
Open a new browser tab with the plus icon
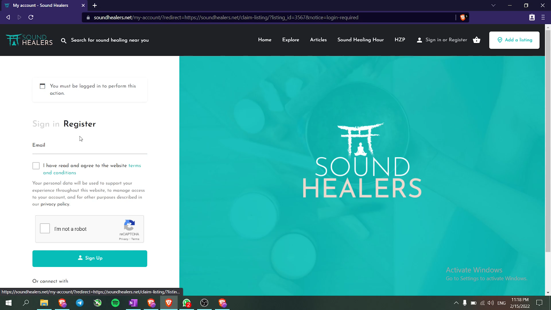[x=95, y=5]
